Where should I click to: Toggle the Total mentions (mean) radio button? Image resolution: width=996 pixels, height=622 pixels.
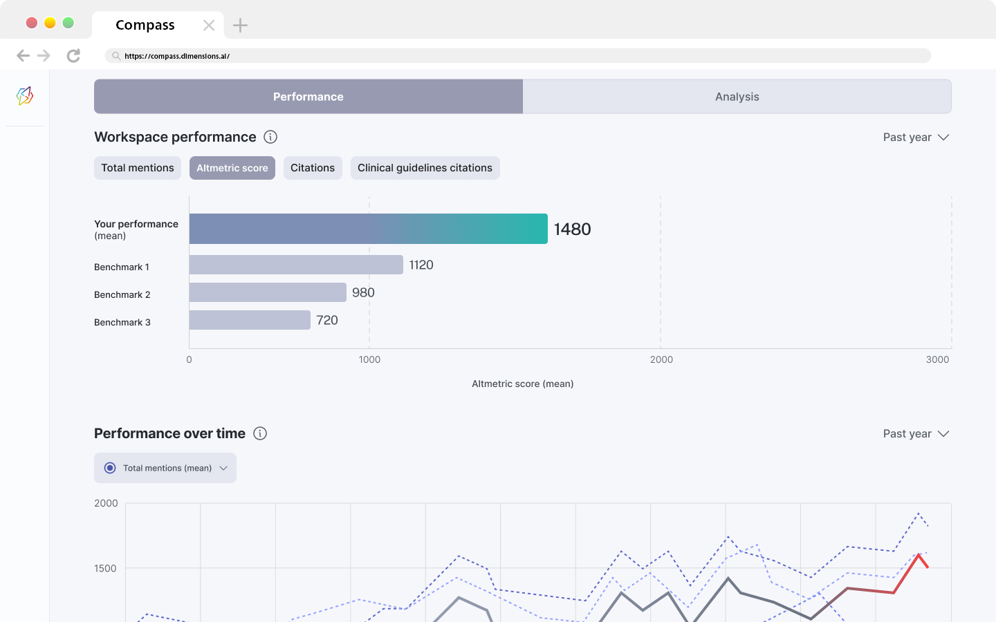click(x=110, y=468)
